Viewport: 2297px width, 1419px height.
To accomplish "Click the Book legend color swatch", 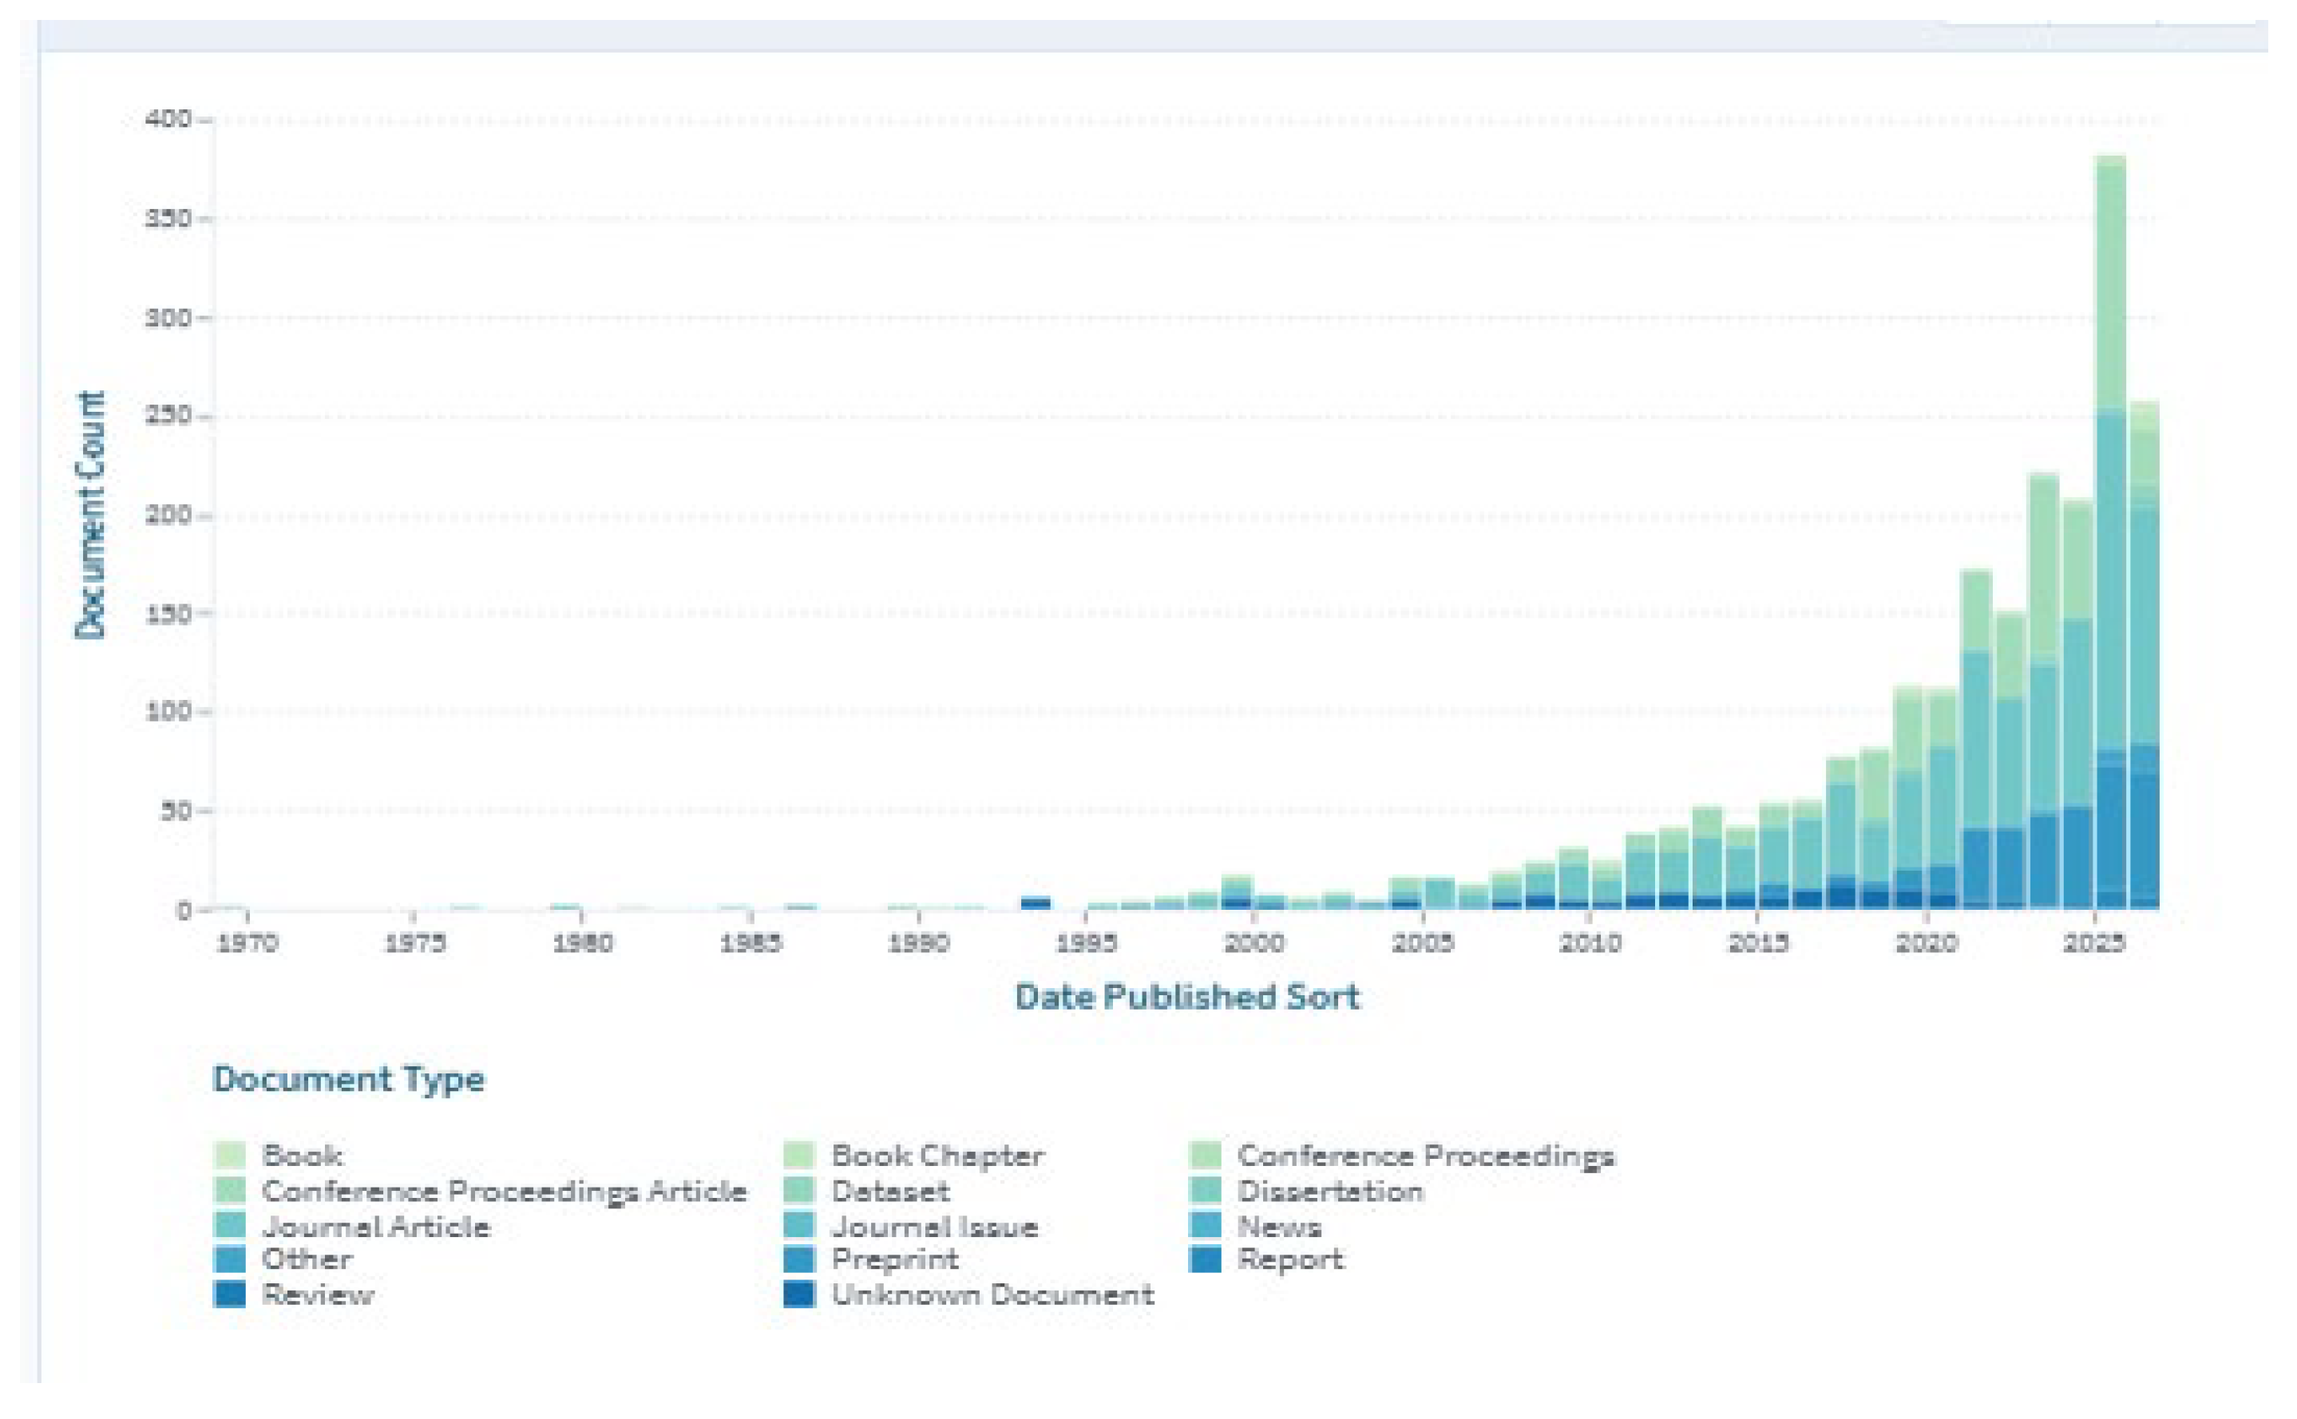I will pos(229,1154).
